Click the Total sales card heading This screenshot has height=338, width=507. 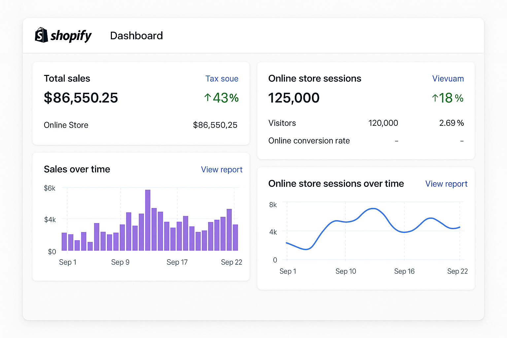67,79
